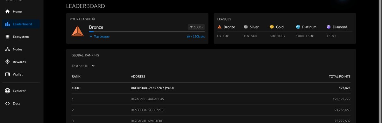Click the Docs code-brackets icon

[x=8, y=103]
